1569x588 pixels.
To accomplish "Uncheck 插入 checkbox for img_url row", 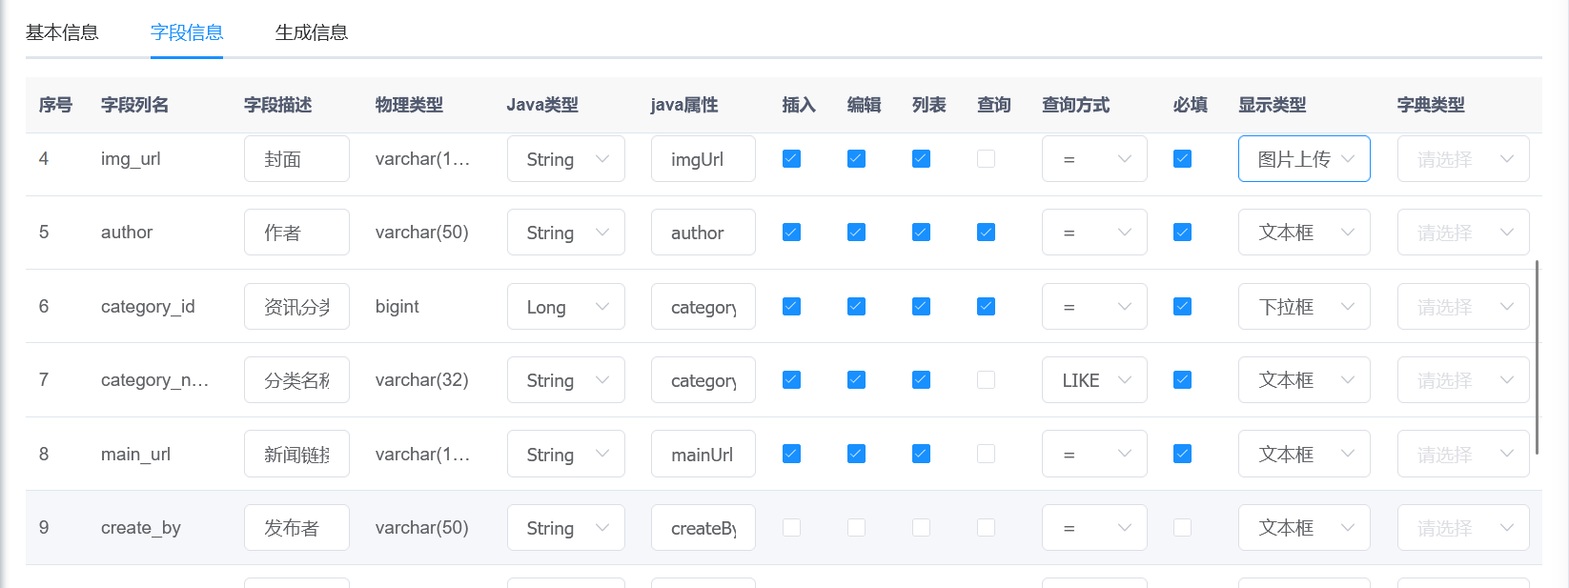I will click(x=791, y=159).
